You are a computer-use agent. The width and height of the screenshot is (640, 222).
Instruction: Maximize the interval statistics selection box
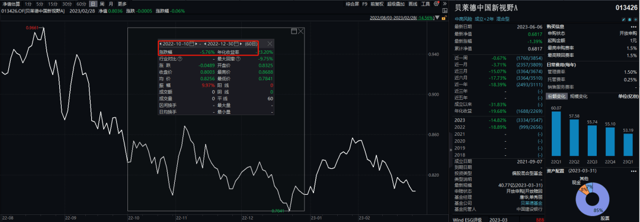[x=293, y=31]
